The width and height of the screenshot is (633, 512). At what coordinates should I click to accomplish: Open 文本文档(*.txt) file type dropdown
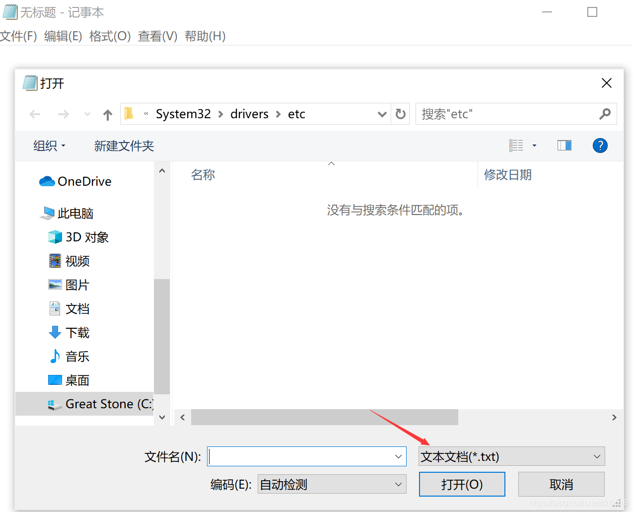(x=512, y=456)
